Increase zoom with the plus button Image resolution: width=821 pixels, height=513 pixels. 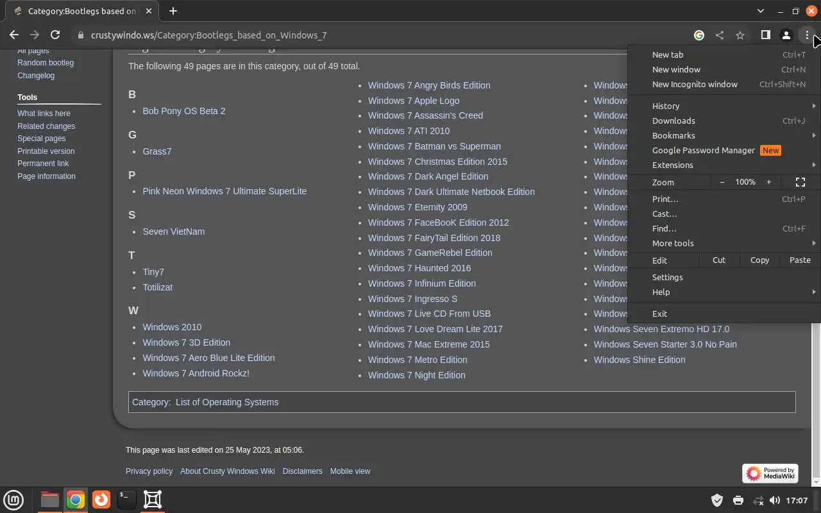coord(769,182)
